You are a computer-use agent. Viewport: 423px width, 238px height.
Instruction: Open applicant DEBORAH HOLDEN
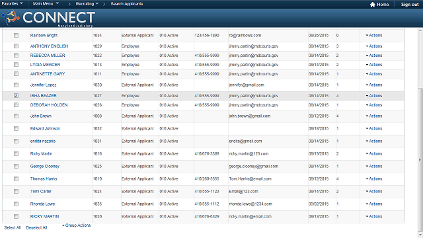(x=49, y=105)
